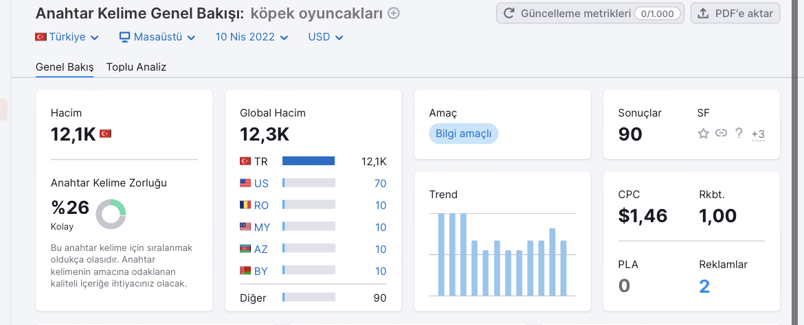This screenshot has height=325, width=804.
Task: Click the Reklamlar count 2 link
Action: coord(704,286)
